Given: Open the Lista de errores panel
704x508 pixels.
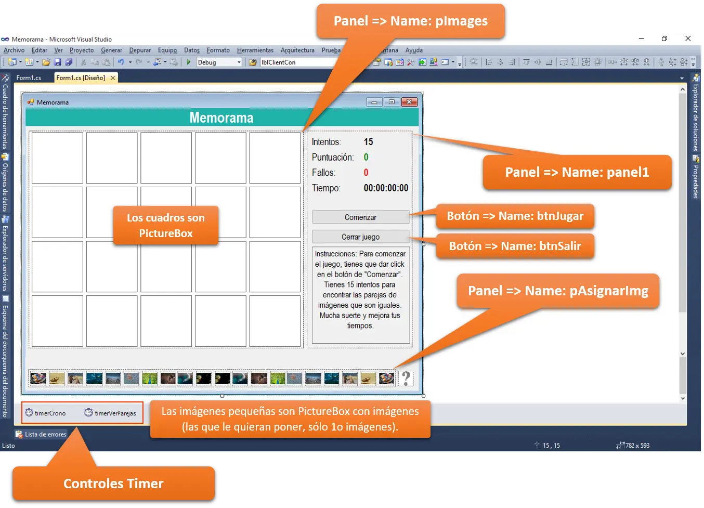Looking at the screenshot, I should point(41,435).
